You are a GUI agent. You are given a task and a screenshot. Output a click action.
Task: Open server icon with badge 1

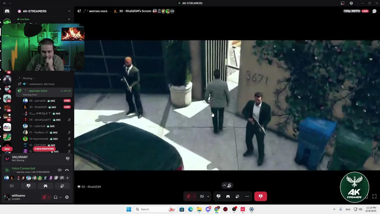coord(7,89)
